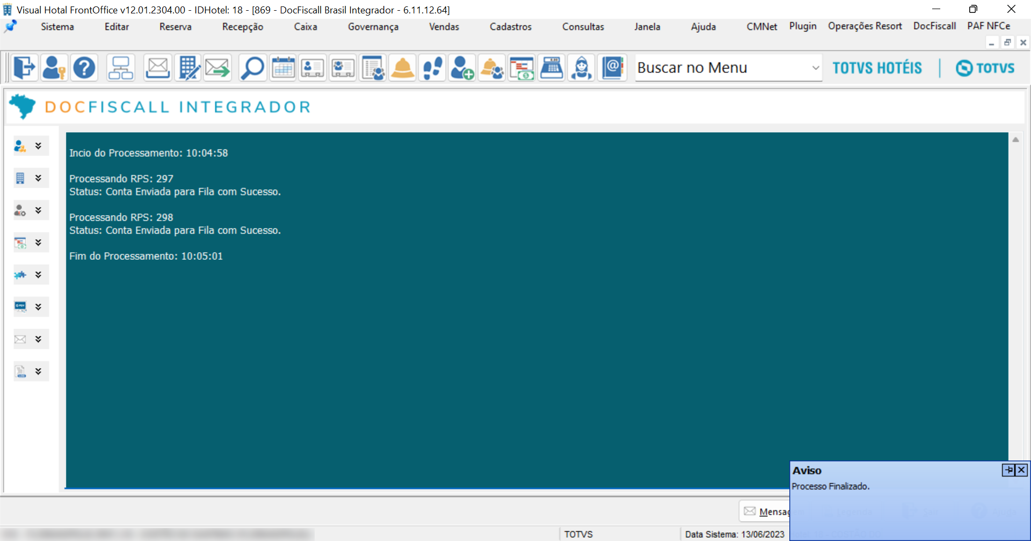Open the cash register icon

point(551,68)
